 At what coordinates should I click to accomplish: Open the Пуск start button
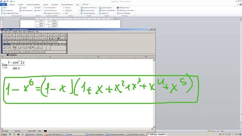3,134
